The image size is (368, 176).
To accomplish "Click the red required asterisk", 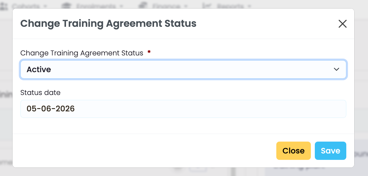I will 149,52.
